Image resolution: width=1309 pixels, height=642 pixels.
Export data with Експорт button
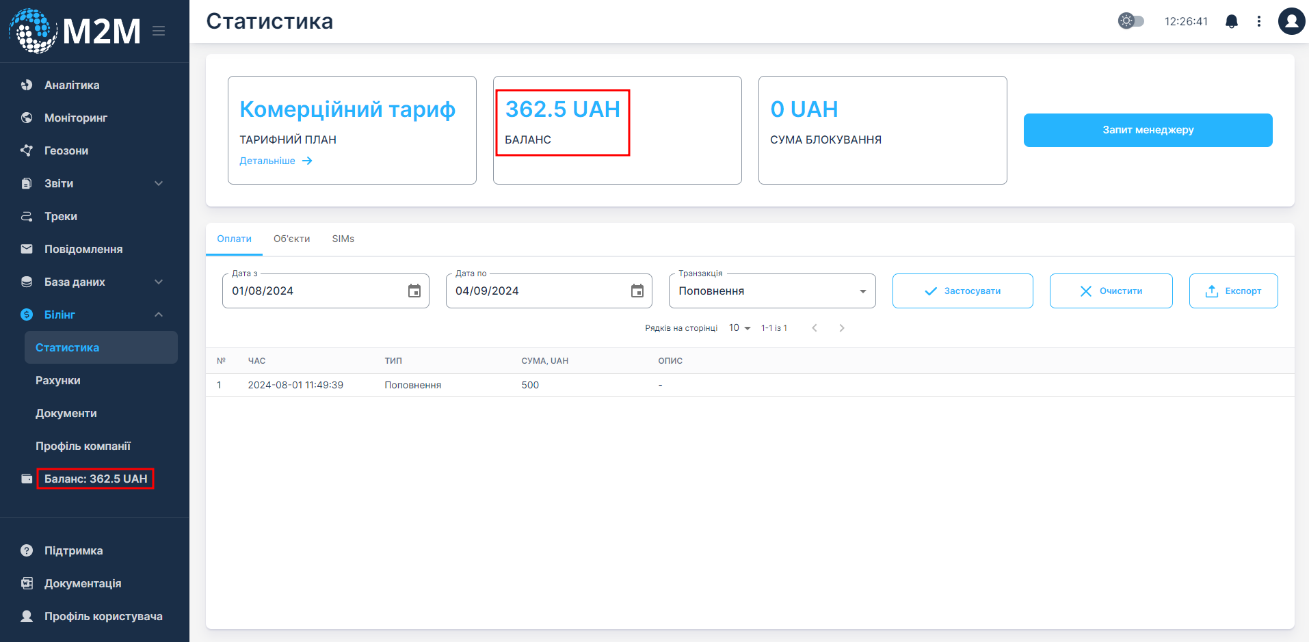click(x=1233, y=291)
